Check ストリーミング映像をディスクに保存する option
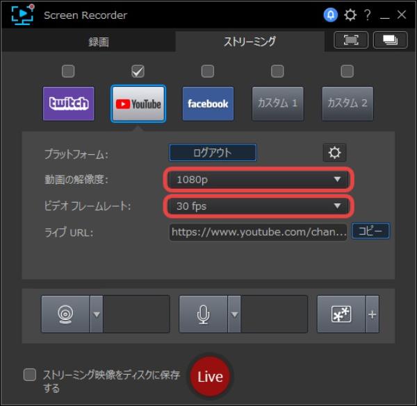Viewport: 417px width, 406px height. 30,375
